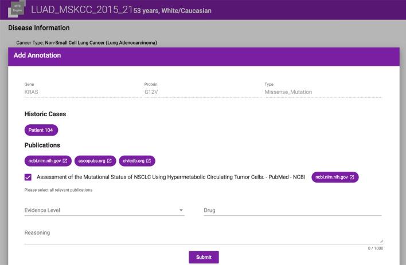The image size is (406, 265).
Task: Submit the annotation
Action: point(204,257)
